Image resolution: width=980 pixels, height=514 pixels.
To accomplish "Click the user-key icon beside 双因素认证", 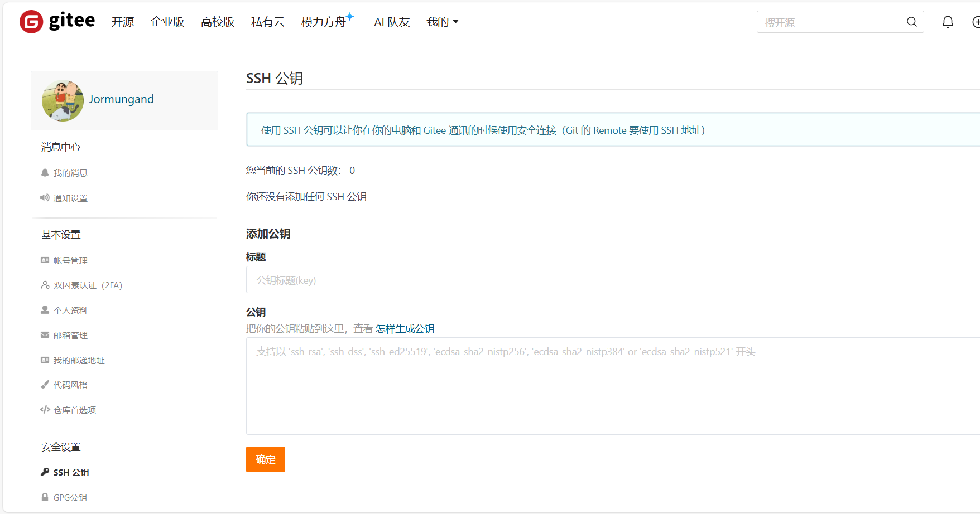I will click(x=45, y=285).
